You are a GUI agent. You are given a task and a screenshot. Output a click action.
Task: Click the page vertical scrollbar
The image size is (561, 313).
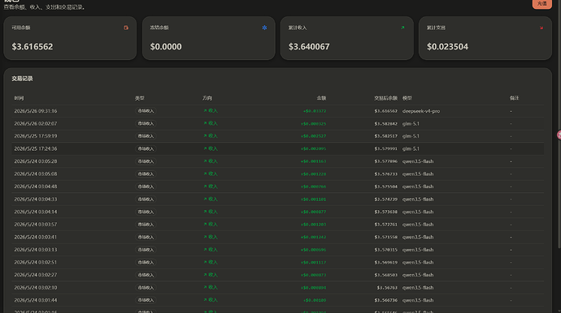(x=559, y=125)
